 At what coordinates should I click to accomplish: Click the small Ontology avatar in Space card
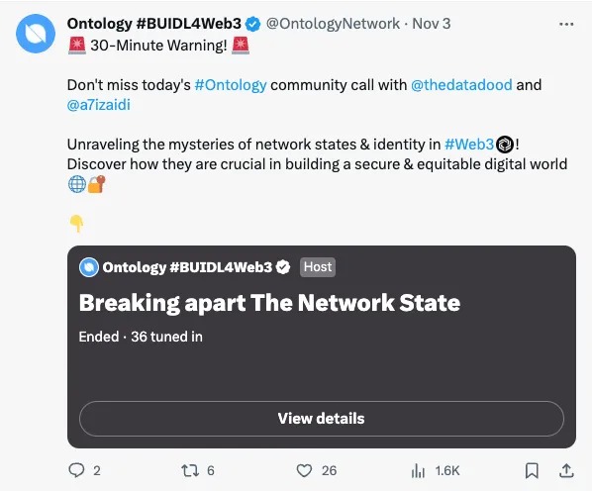(x=89, y=267)
